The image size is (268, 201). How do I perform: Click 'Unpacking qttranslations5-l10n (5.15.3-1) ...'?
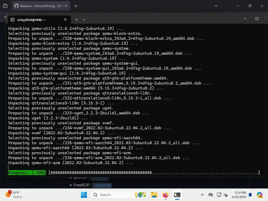[x=61, y=103]
